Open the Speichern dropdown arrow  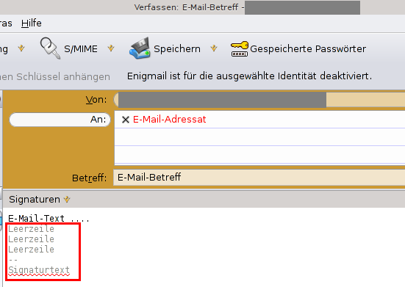tap(214, 48)
